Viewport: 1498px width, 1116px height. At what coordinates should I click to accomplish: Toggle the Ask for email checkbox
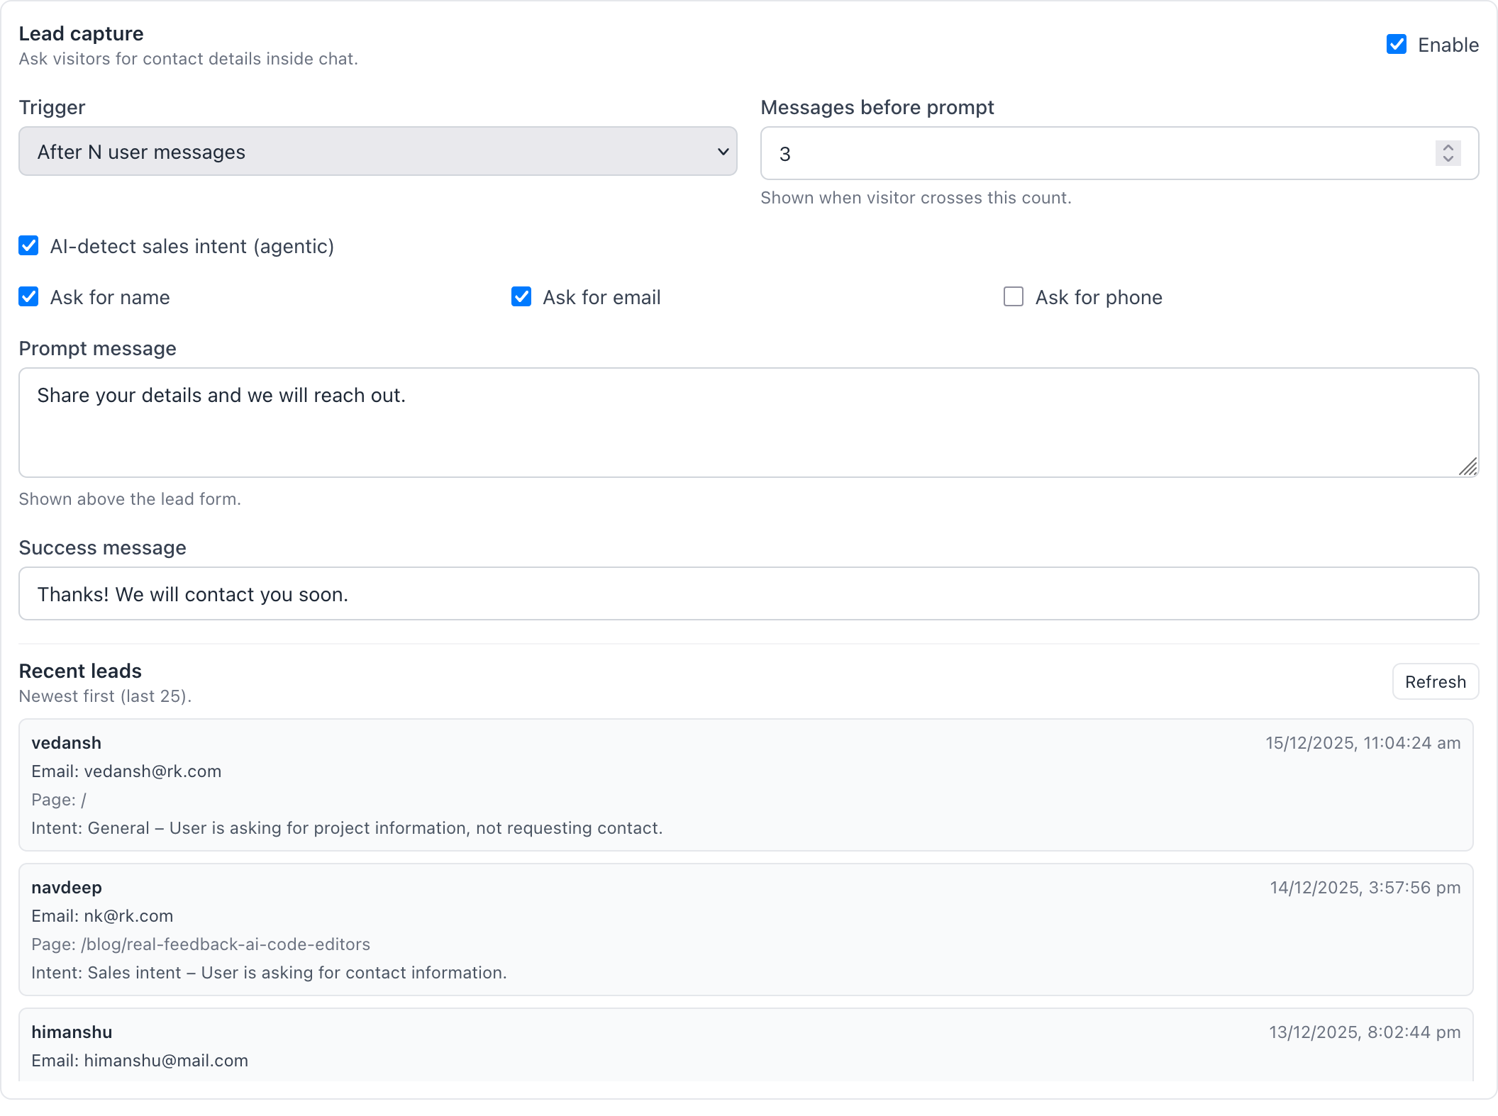pyautogui.click(x=521, y=297)
